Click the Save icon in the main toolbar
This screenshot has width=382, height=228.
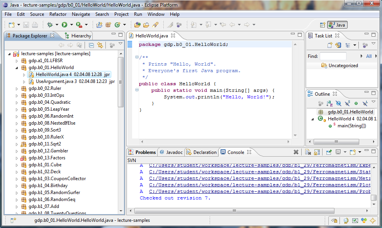click(x=26, y=25)
